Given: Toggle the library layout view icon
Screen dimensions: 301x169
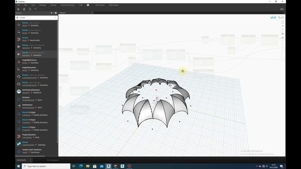Looking at the screenshot, I should (55, 13).
